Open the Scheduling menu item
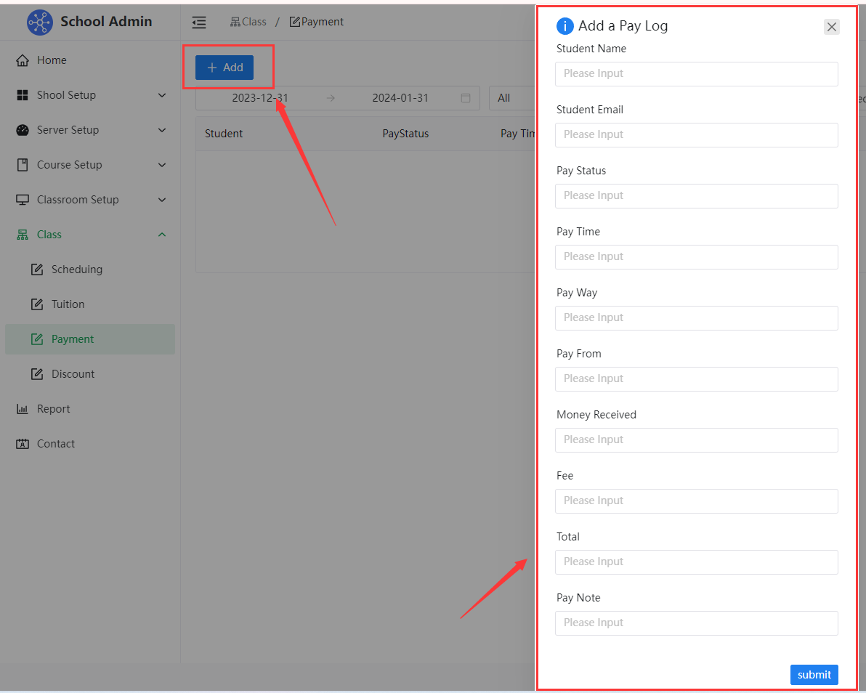This screenshot has width=866, height=693. pos(76,269)
